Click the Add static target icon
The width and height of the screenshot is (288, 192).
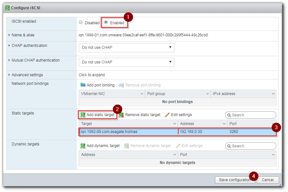click(x=83, y=114)
